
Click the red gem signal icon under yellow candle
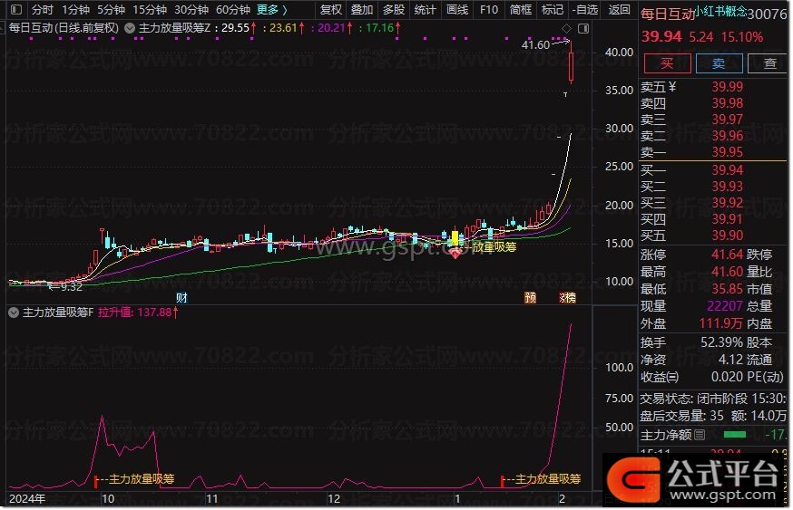point(455,254)
